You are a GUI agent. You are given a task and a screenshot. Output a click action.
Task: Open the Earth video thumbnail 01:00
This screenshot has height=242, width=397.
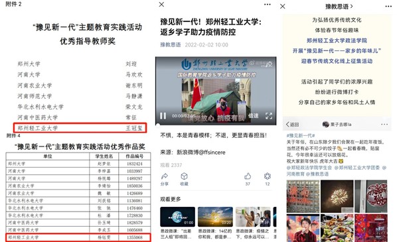177,217
